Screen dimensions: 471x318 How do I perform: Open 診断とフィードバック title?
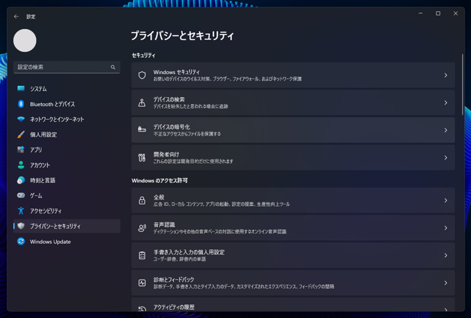coord(174,279)
